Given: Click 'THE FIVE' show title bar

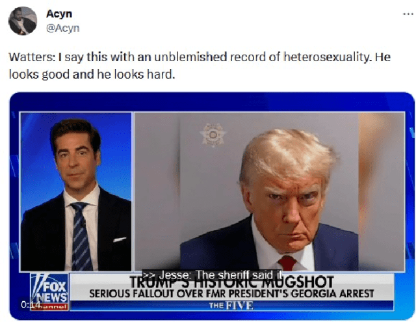Looking at the screenshot, I should pyautogui.click(x=231, y=306).
